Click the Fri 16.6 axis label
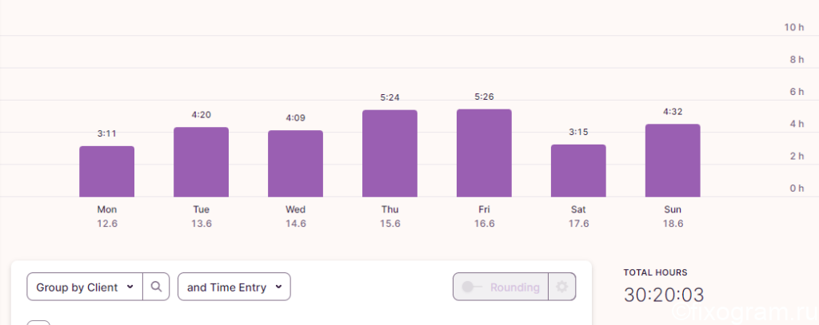819x325 pixels. coord(484,216)
